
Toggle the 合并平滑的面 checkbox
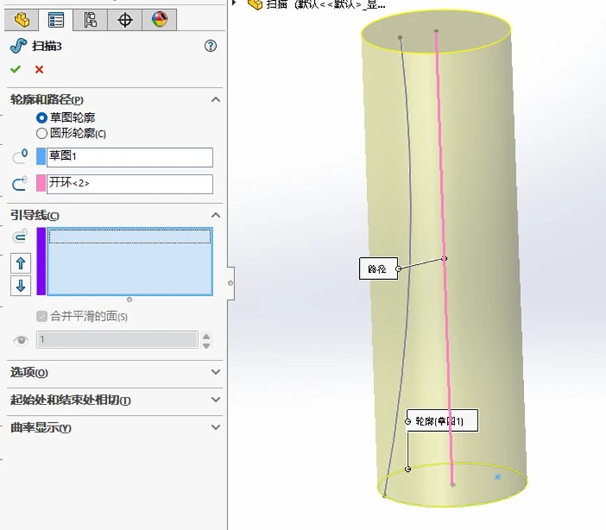pos(42,316)
